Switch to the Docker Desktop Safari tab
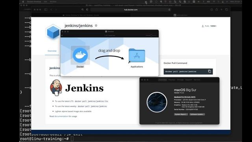This screenshot has height=142, width=252. point(81,15)
